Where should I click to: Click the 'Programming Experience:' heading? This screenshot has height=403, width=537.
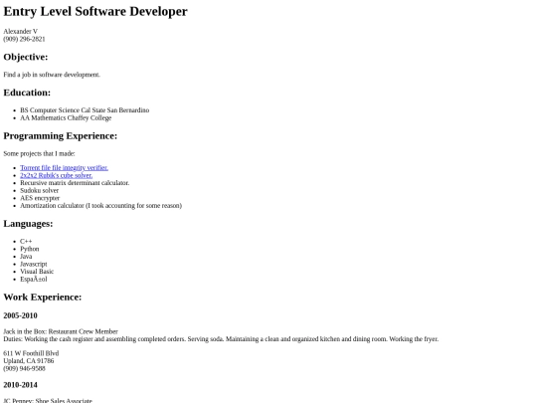pyautogui.click(x=61, y=135)
